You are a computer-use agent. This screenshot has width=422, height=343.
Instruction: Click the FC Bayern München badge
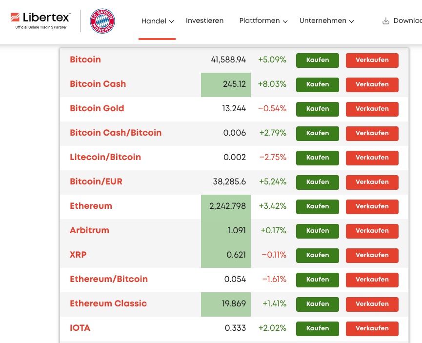[x=101, y=21]
